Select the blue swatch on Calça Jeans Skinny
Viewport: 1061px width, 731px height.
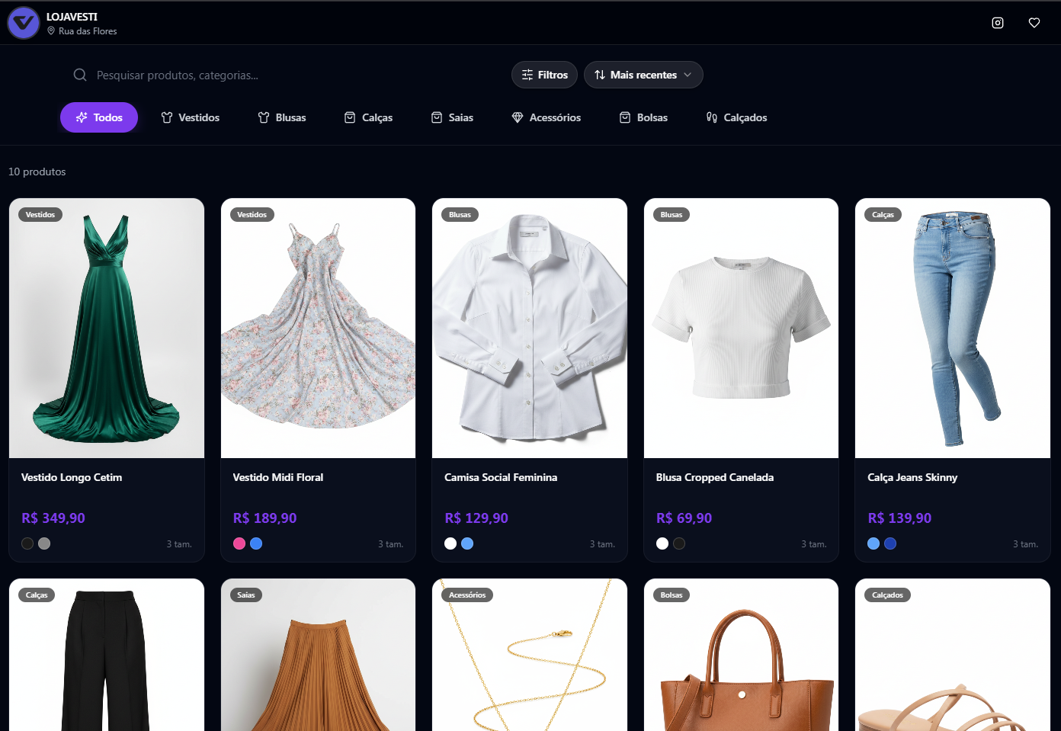(x=890, y=543)
